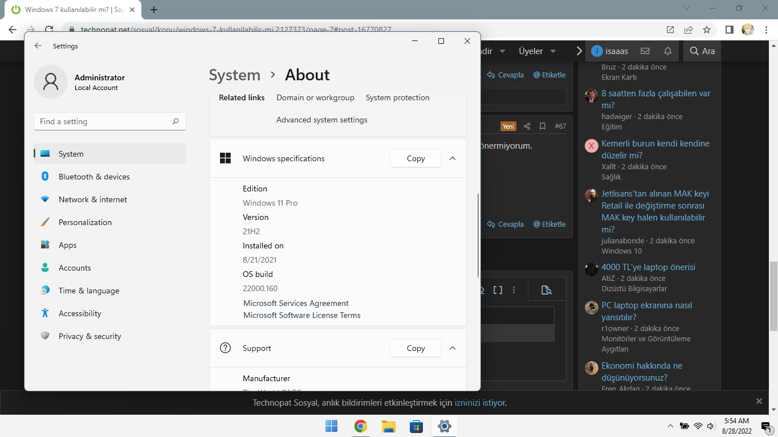The width and height of the screenshot is (778, 437).
Task: Open thread PC laptop ekranına nasıl yansıtılır
Action: click(647, 311)
